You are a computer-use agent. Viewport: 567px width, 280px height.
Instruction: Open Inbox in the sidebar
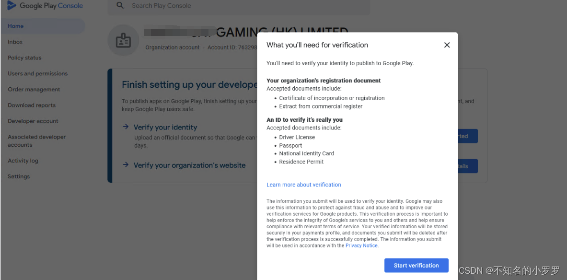click(15, 42)
